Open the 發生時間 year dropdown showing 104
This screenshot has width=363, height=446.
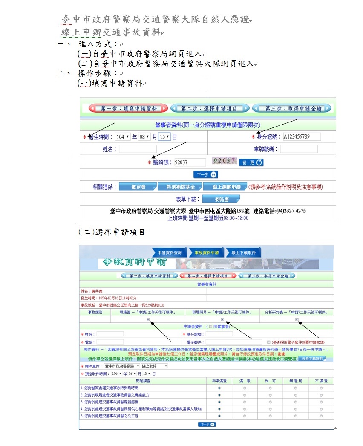123,137
